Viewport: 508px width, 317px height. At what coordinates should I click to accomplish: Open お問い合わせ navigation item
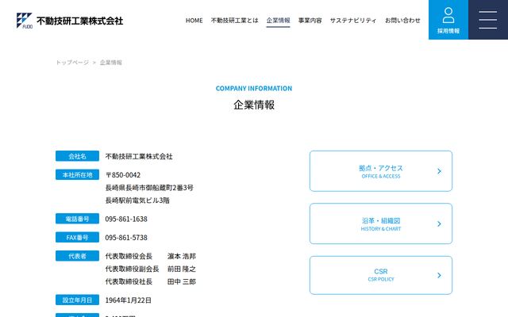tap(402, 21)
